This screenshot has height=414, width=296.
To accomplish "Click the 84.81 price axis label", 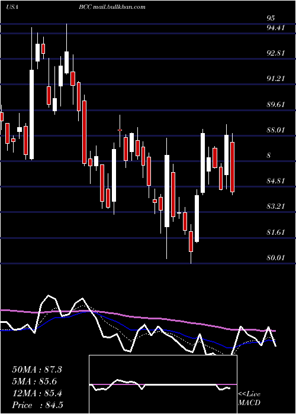I will [276, 181].
